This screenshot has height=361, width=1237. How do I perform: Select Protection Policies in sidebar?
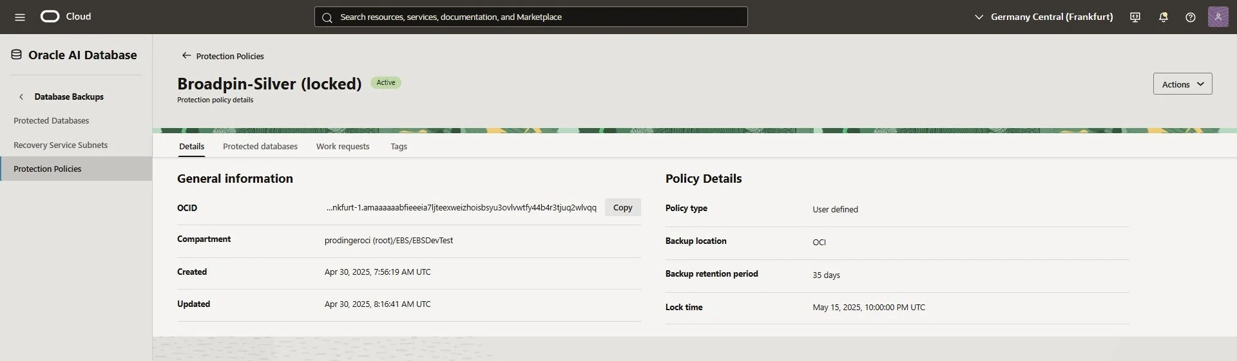click(x=76, y=169)
